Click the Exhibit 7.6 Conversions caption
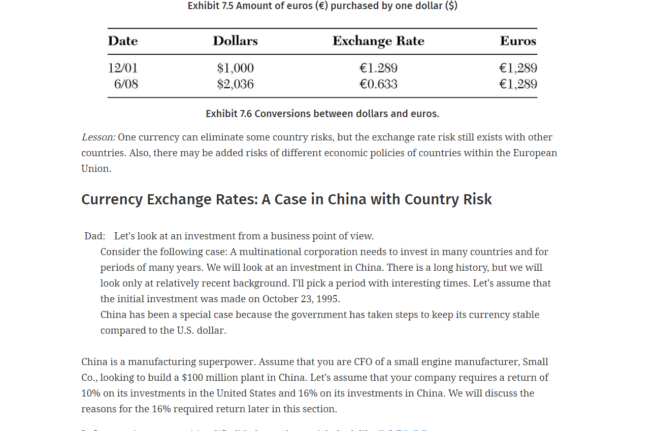Screen dimensions: 656x431 coord(322,114)
